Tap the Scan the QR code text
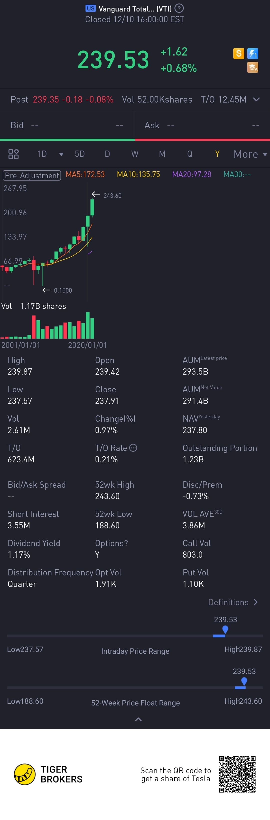The image size is (270, 820). (x=175, y=774)
